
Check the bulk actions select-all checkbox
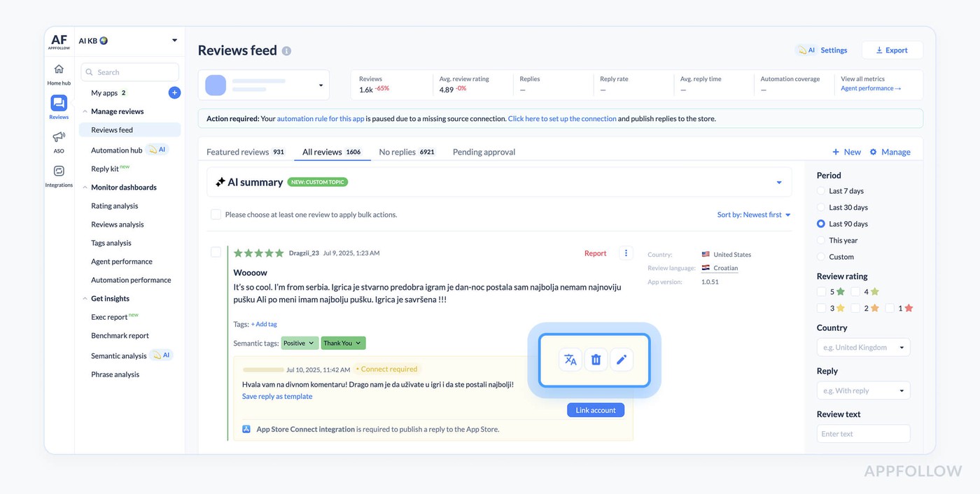pos(216,215)
